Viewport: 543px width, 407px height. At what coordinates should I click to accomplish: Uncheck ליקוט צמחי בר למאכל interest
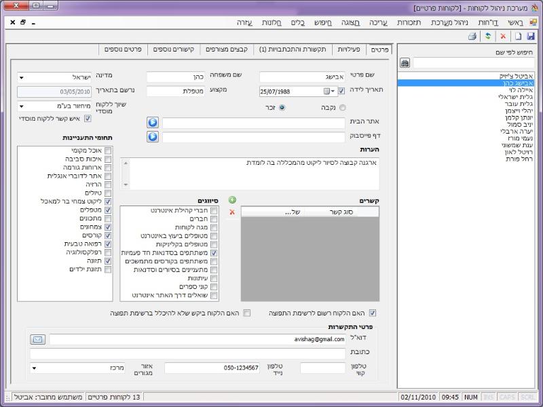108,201
